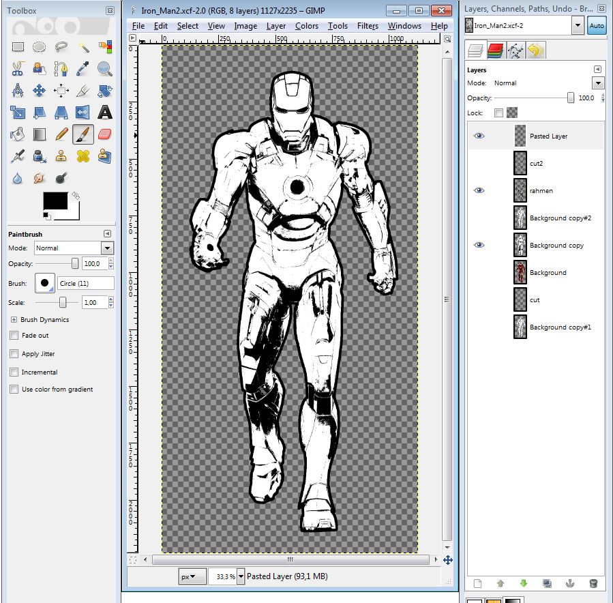Select the Crop tool
The height and width of the screenshot is (603, 613).
[83, 91]
